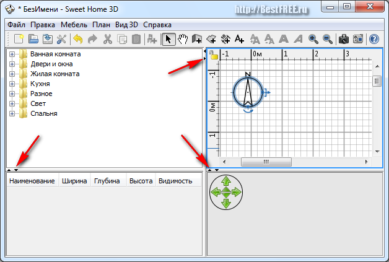The height and width of the screenshot is (262, 389).
Task: Increase text size icon
Action: [x=255, y=39]
